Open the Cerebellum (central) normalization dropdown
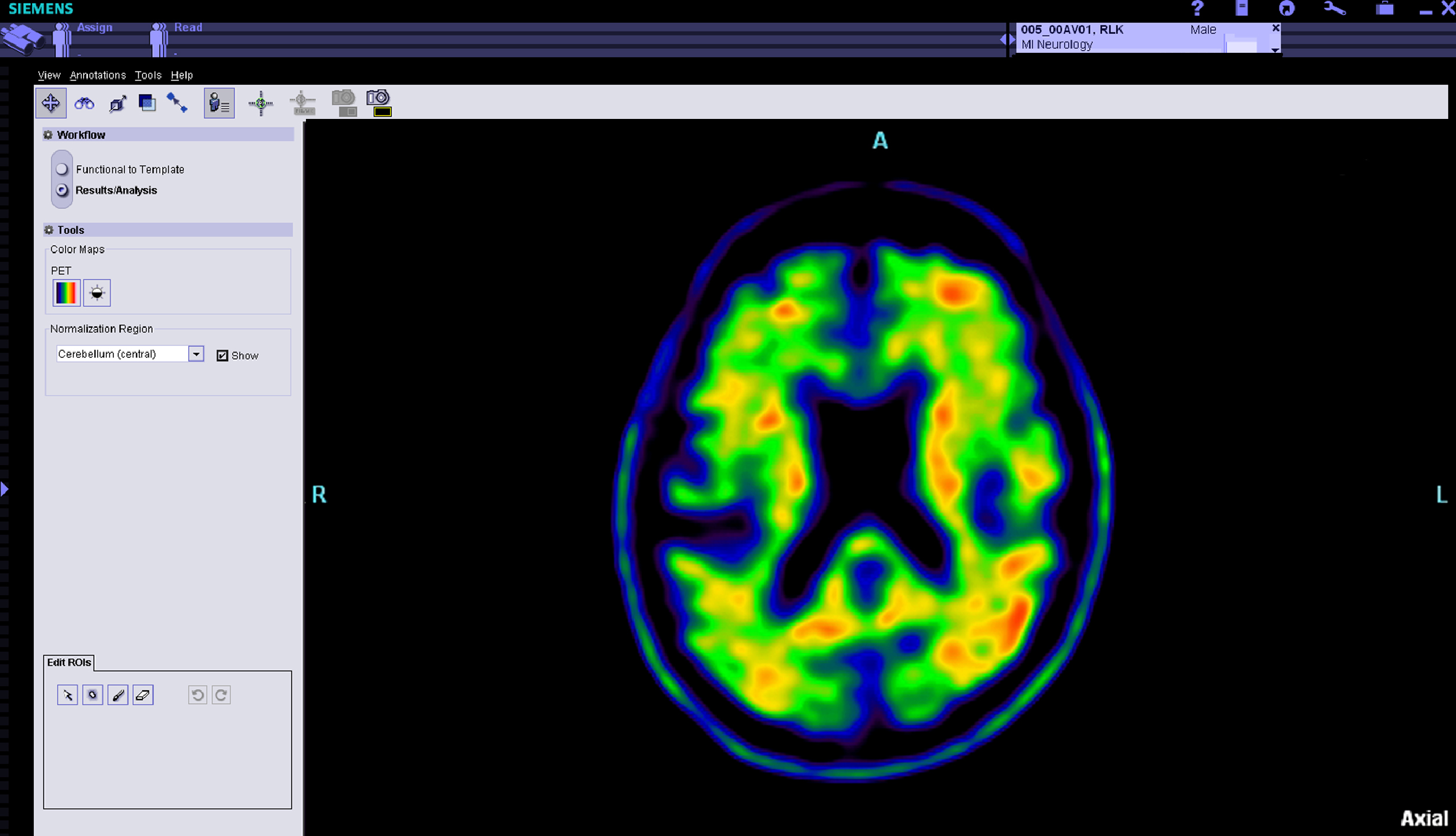1456x836 pixels. click(x=196, y=354)
